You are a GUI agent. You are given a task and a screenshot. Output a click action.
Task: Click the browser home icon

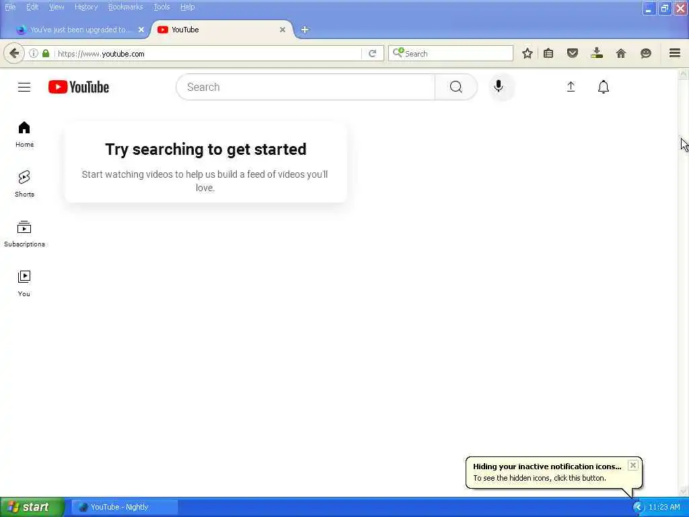(x=621, y=54)
